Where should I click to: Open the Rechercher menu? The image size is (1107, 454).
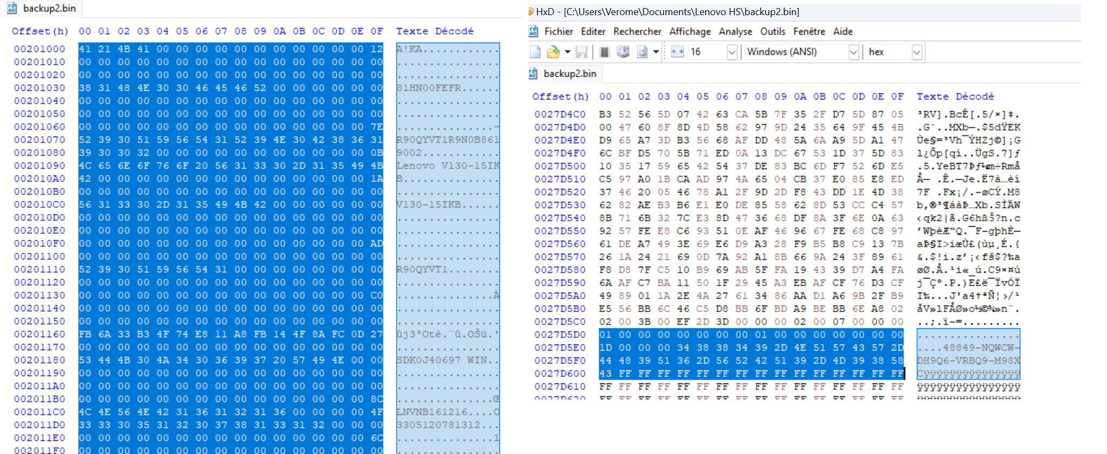point(637,31)
